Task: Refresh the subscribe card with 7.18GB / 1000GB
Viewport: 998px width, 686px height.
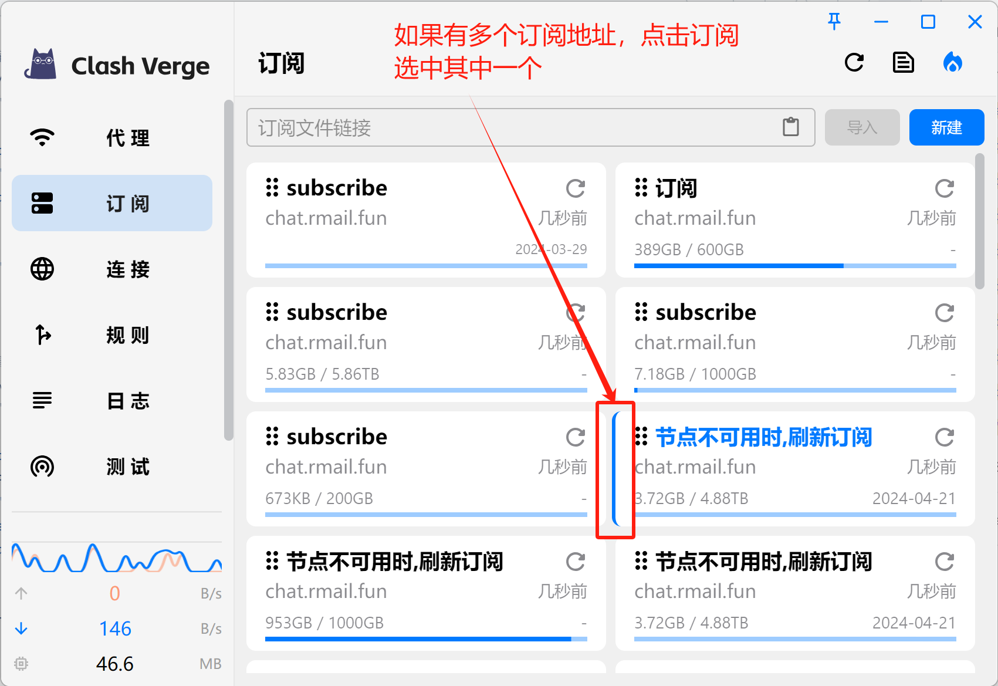Action: pos(945,313)
